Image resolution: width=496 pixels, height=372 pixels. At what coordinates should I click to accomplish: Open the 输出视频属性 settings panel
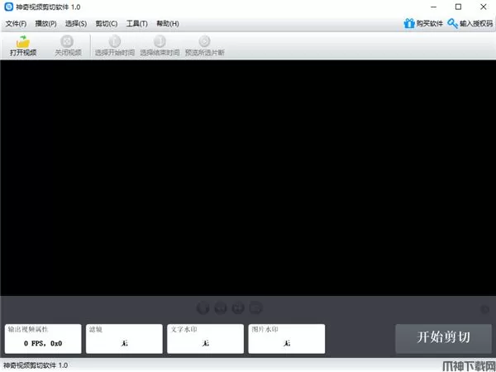43,338
